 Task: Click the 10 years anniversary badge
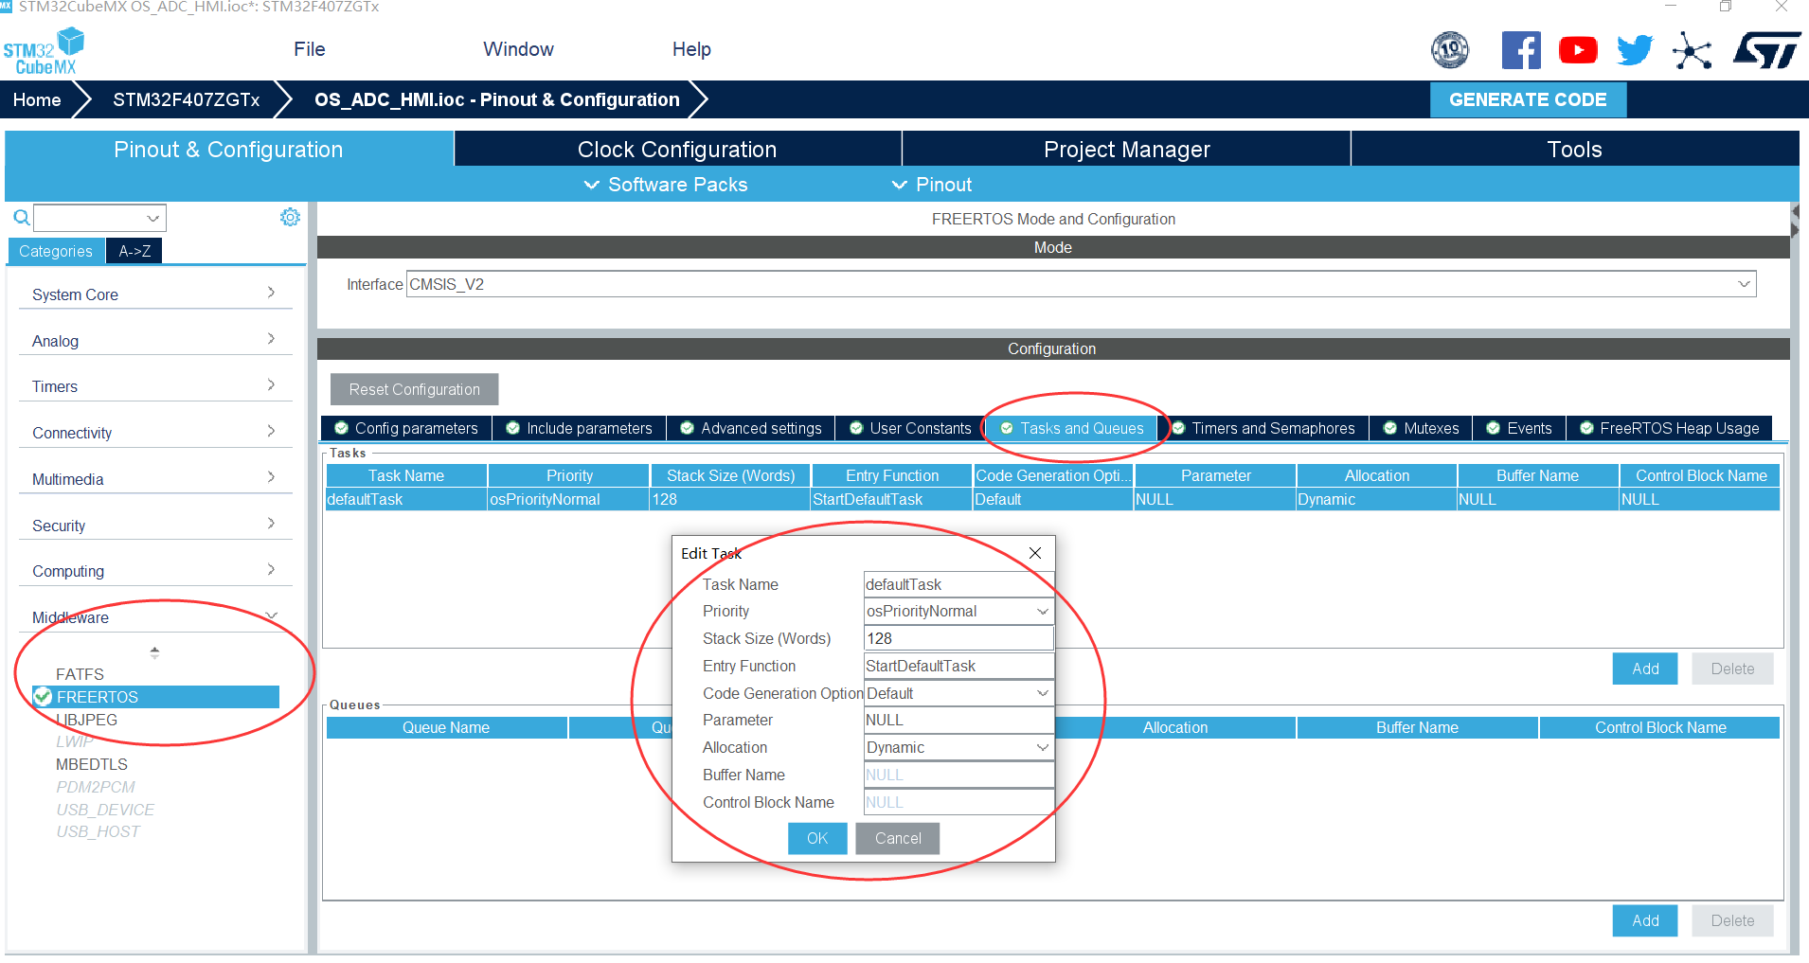pyautogui.click(x=1450, y=49)
